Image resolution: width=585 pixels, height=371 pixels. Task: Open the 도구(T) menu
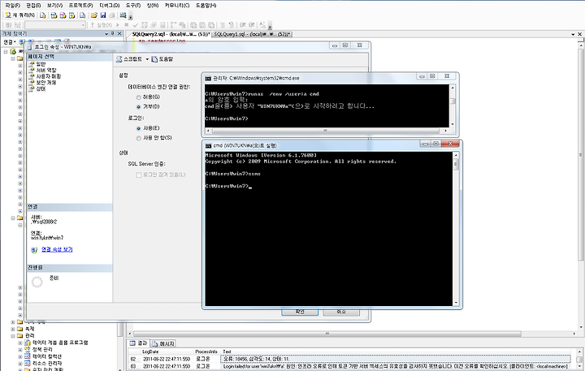(133, 6)
